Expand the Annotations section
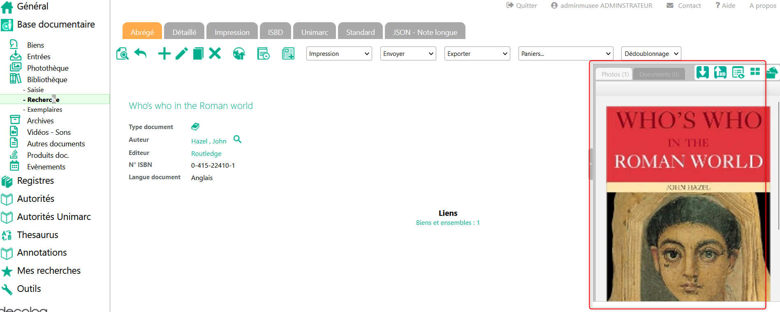This screenshot has width=780, height=312. click(42, 252)
